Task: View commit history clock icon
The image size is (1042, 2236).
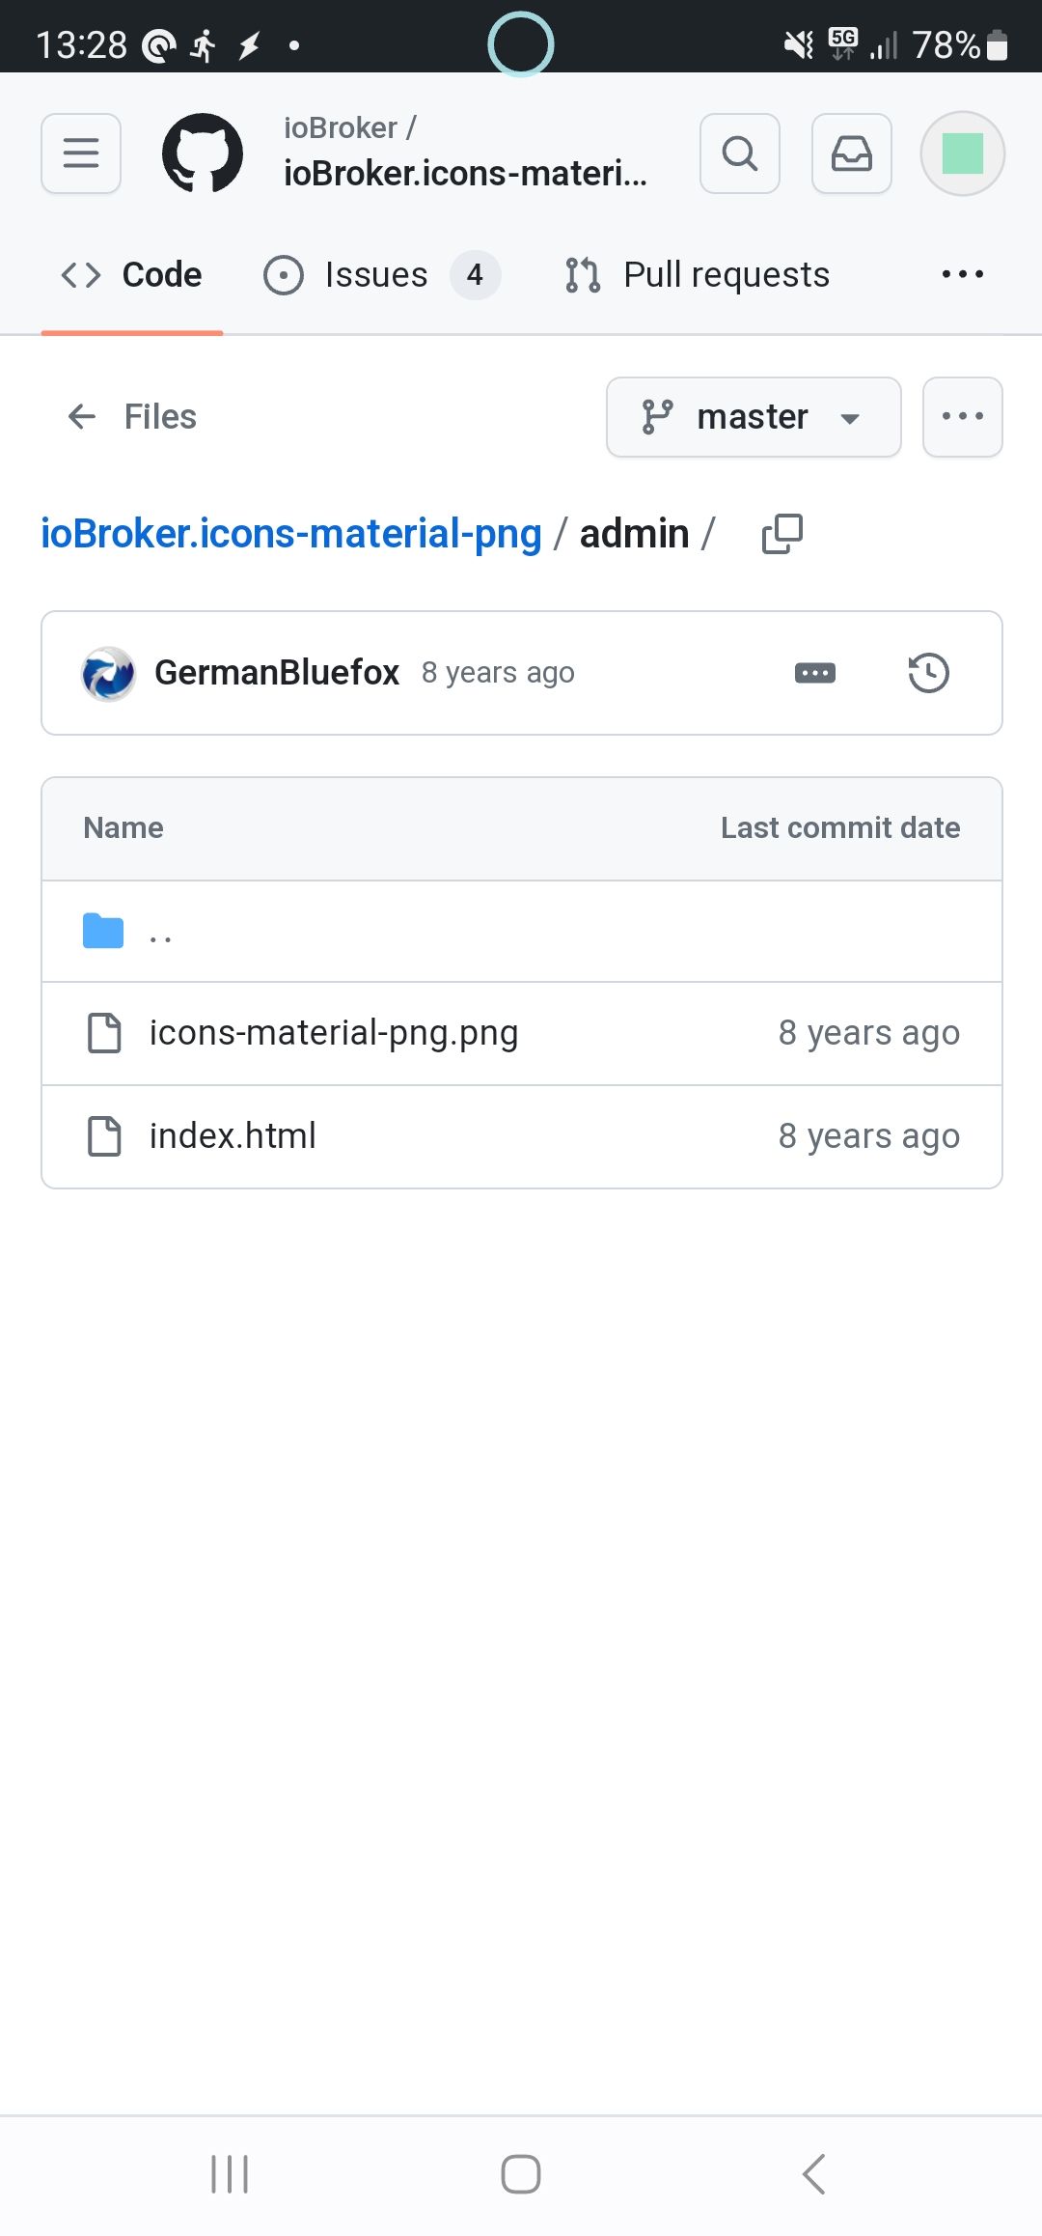Action: tap(928, 673)
